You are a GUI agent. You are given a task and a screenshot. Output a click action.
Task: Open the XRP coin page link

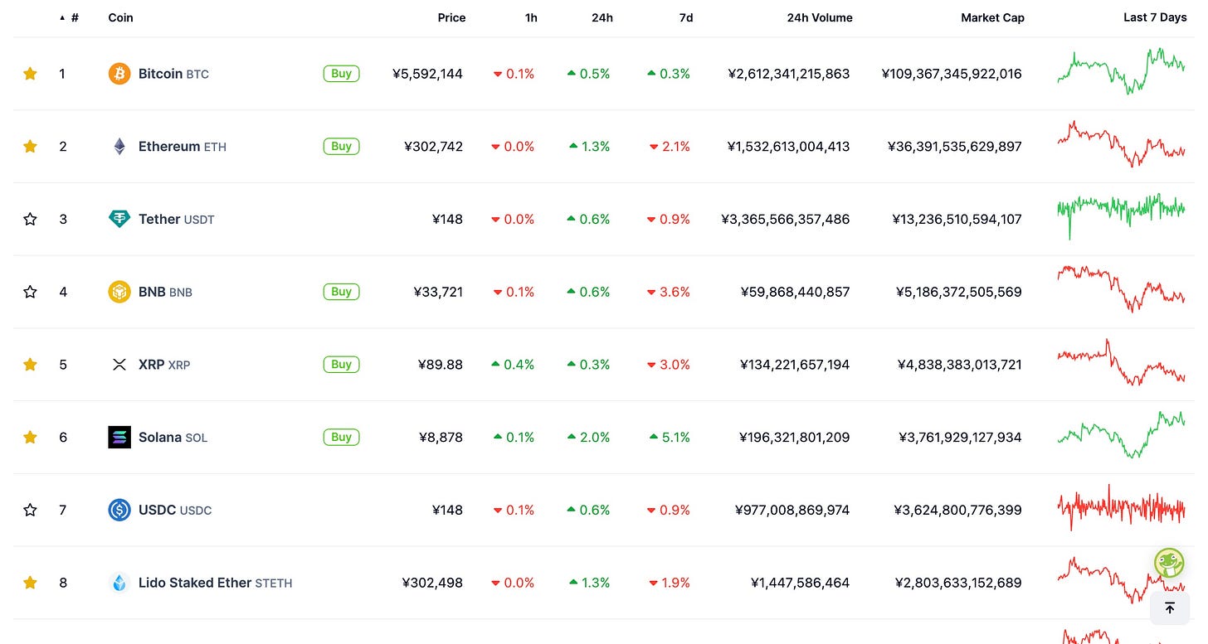coord(164,365)
